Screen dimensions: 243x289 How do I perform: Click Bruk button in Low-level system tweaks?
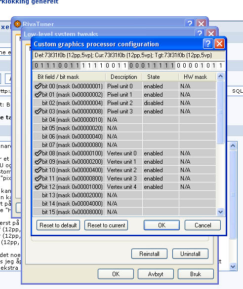tap(196, 274)
